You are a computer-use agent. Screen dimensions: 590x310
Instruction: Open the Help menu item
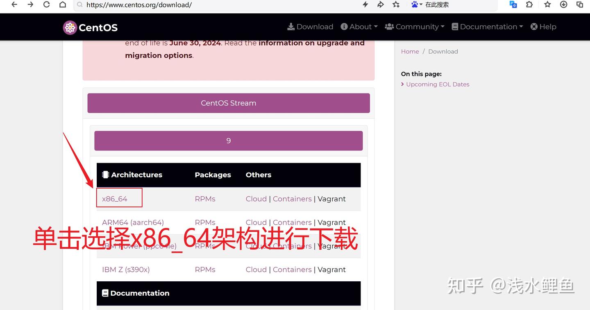point(543,26)
